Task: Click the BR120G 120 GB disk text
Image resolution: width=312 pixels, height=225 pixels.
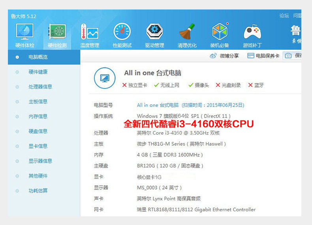Action: point(170,166)
